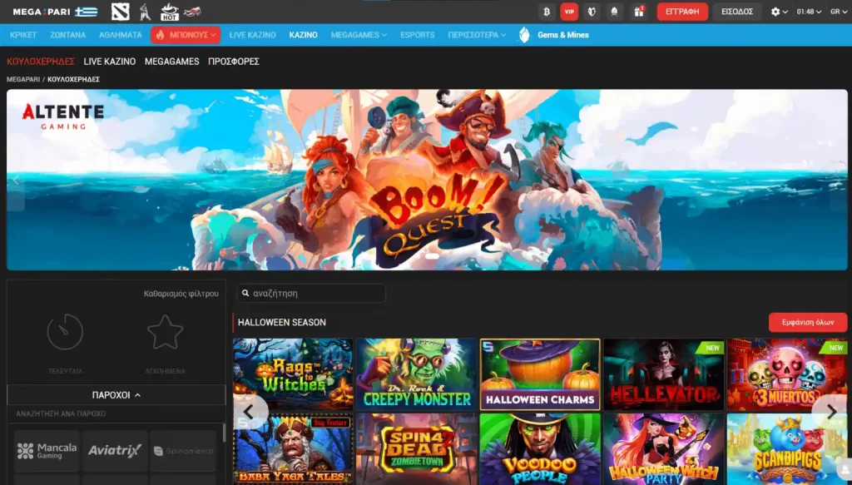Screen dimensions: 852x485
Task: Click the Dota 2 logo icon
Action: point(121,12)
